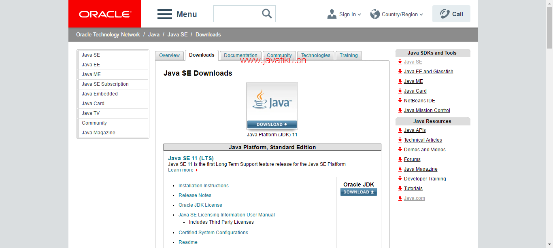
Task: Click the globe Country/Region icon
Action: pyautogui.click(x=375, y=14)
